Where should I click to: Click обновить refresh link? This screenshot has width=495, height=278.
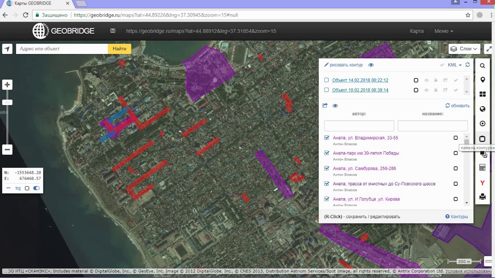457,105
